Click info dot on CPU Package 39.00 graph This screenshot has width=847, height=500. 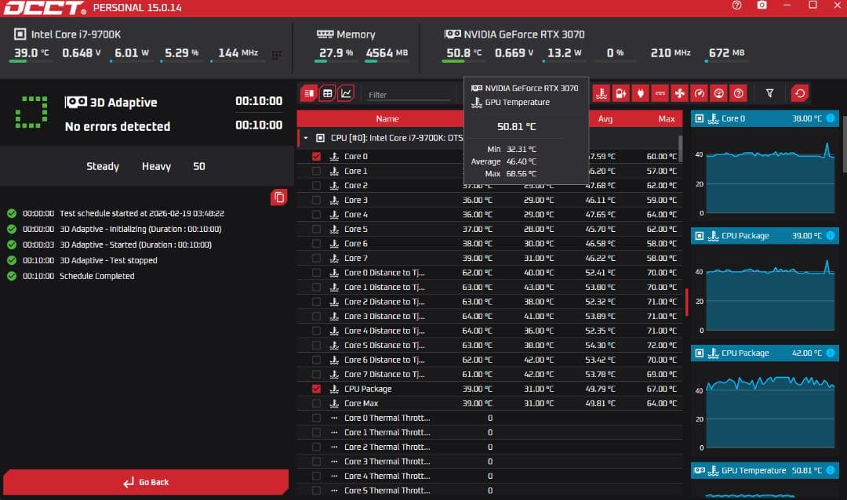coord(831,235)
